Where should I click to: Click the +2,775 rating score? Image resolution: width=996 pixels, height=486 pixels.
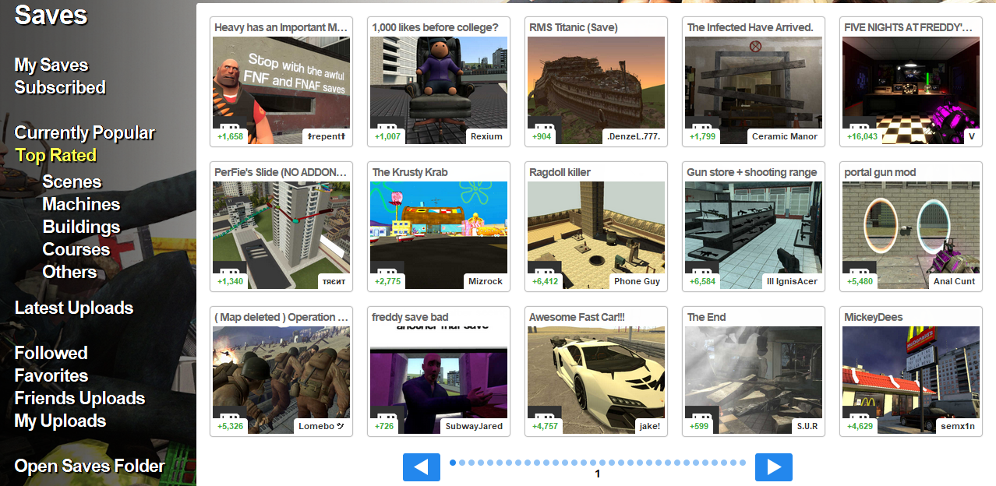pos(387,281)
